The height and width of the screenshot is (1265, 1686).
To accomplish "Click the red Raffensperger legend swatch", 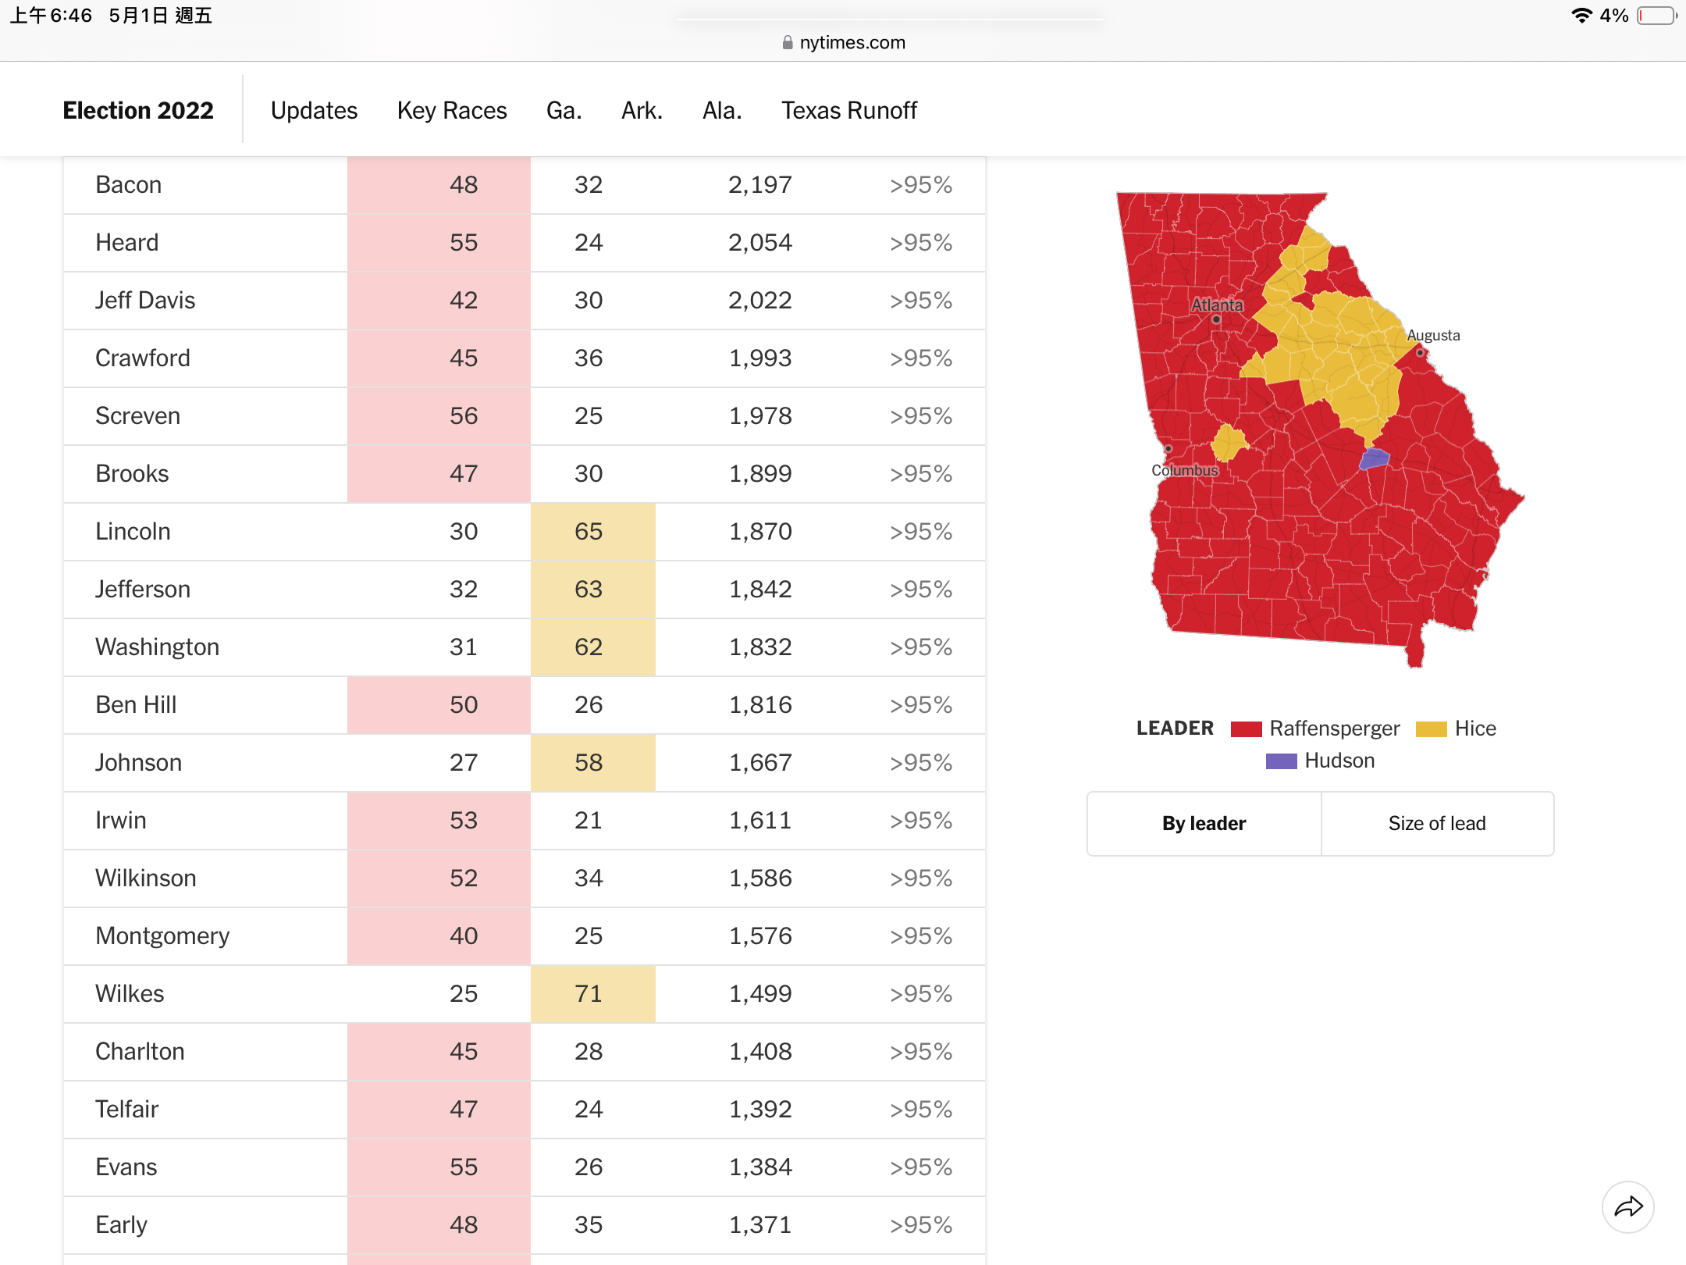I will point(1247,729).
